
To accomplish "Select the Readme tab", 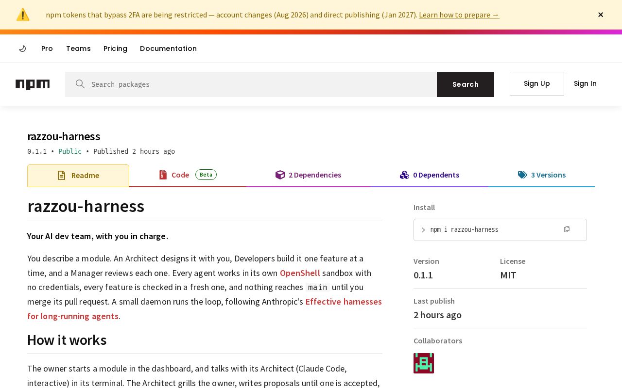I will (78, 176).
